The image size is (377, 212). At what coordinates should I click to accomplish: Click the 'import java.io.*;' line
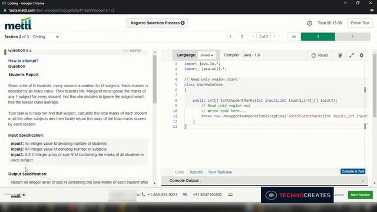[x=202, y=64]
